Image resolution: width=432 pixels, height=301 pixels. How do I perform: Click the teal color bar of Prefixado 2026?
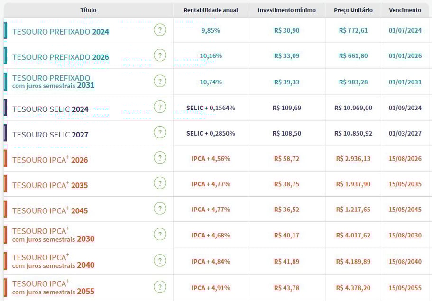[x=5, y=55]
